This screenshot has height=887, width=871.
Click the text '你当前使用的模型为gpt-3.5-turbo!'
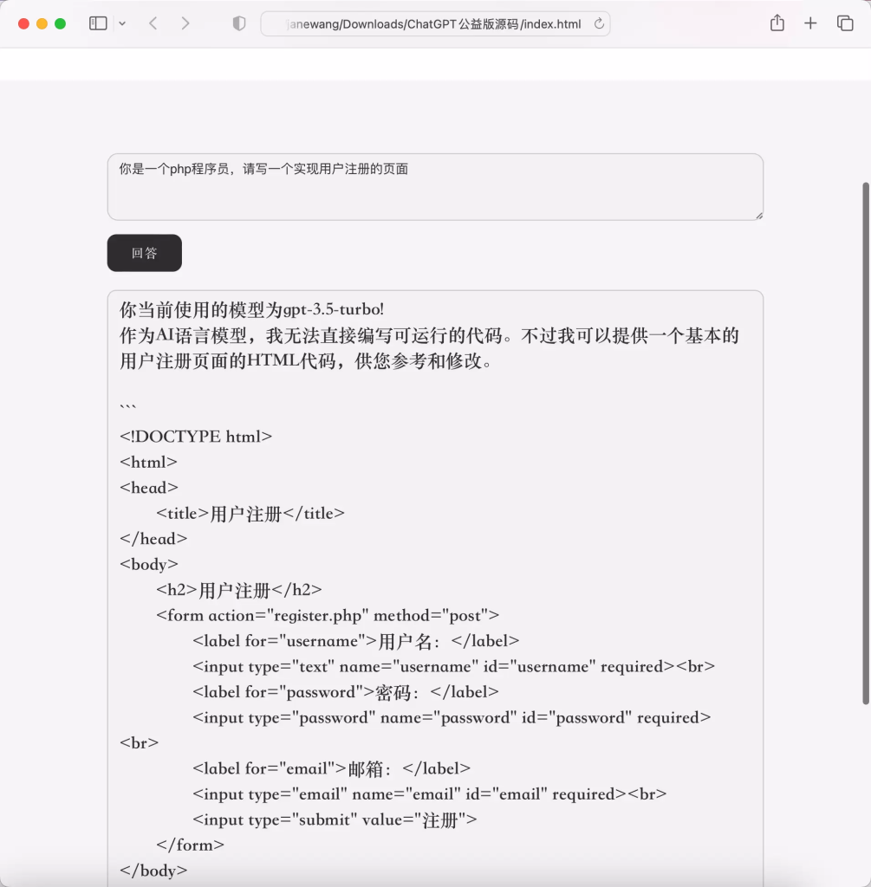(x=252, y=309)
